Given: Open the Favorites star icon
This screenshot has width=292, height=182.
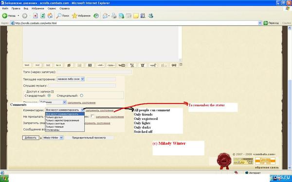Looking at the screenshot, I should 74,16.
